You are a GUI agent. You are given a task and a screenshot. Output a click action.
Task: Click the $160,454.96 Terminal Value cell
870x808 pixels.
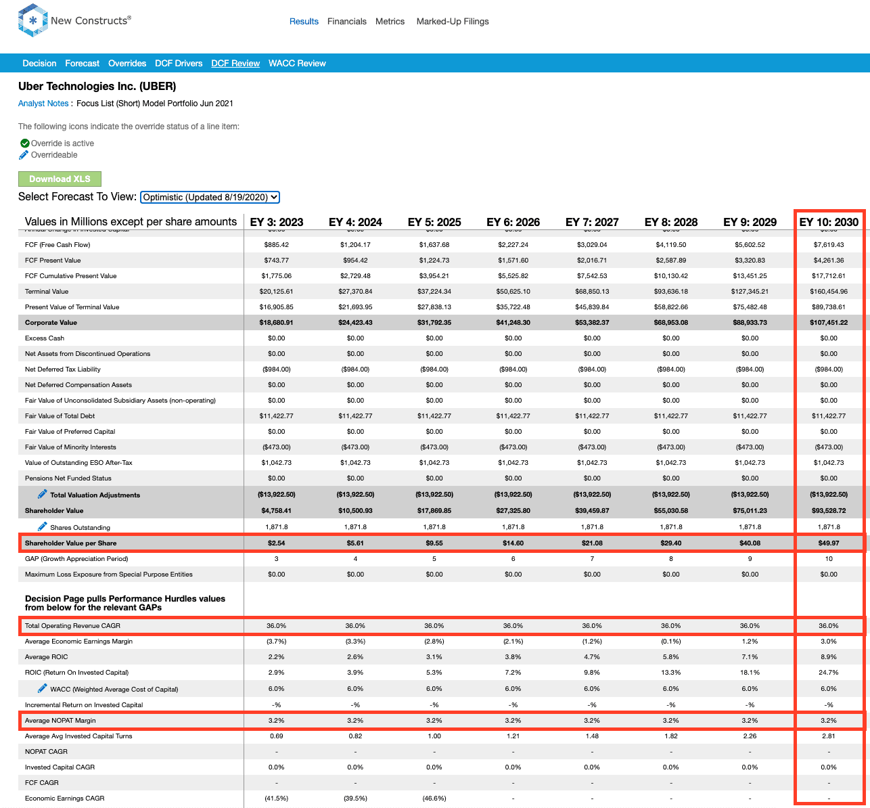coord(829,292)
